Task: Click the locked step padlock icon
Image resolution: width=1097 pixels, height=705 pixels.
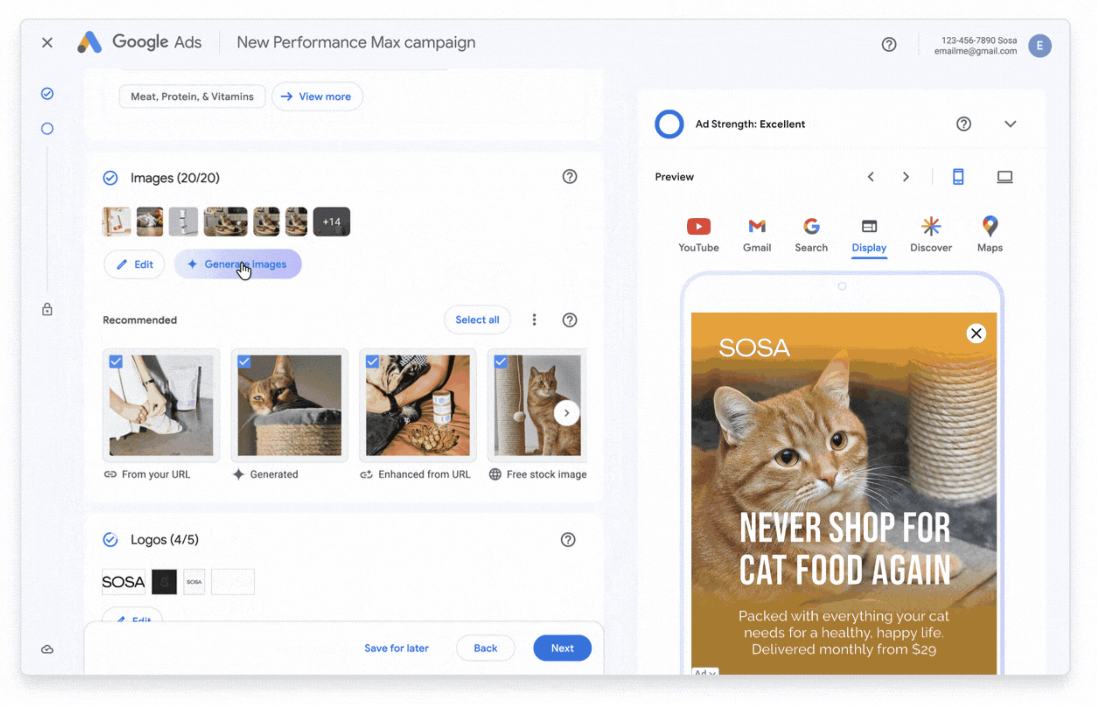Action: tap(47, 310)
